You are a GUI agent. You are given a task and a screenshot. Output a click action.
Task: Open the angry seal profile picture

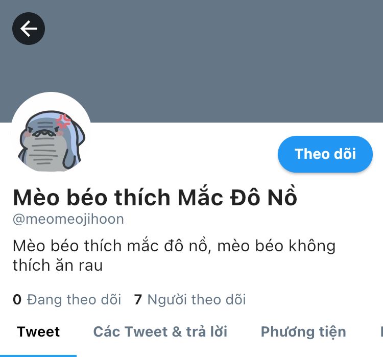pos(51,132)
